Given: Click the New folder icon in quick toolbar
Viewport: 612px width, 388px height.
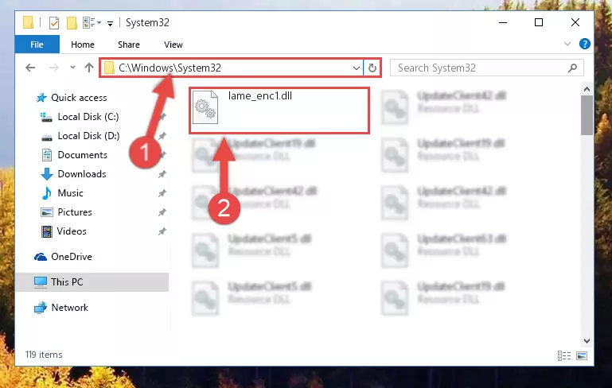Looking at the screenshot, I should coord(72,23).
